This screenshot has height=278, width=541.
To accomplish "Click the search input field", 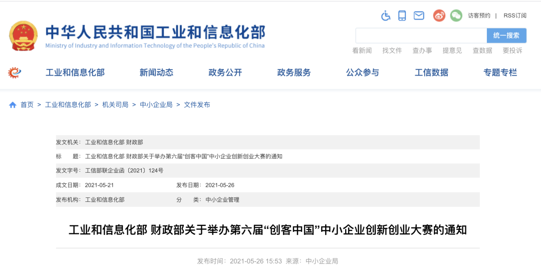I will [421, 36].
